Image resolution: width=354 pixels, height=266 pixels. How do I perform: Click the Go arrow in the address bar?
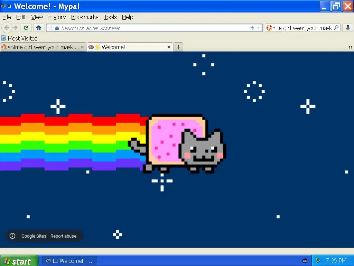252,28
